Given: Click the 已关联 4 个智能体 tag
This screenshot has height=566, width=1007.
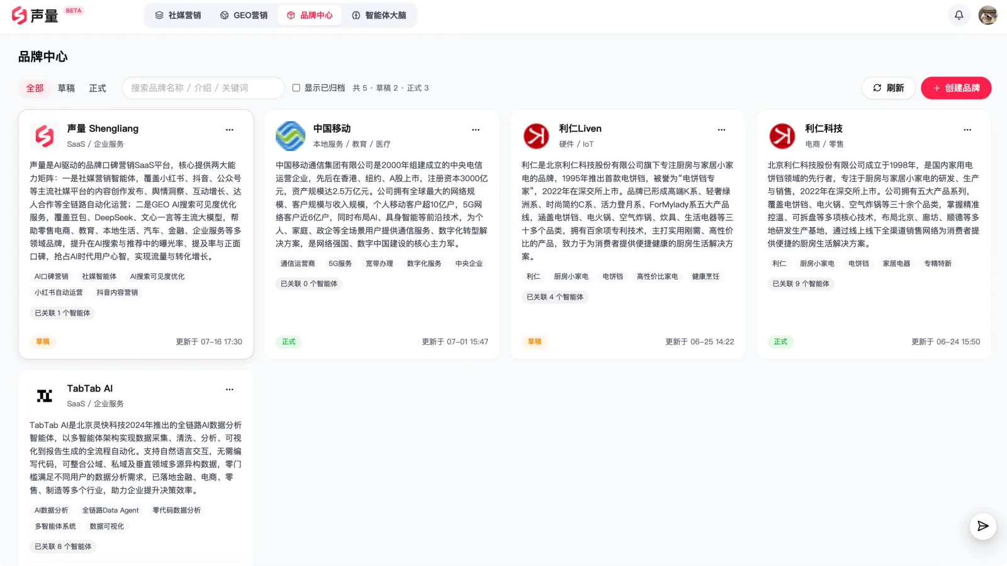Looking at the screenshot, I should pos(555,297).
